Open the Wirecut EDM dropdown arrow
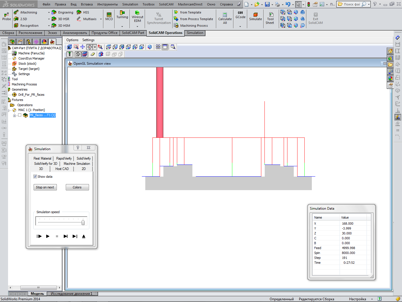This screenshot has width=402, height=302. click(x=138, y=26)
